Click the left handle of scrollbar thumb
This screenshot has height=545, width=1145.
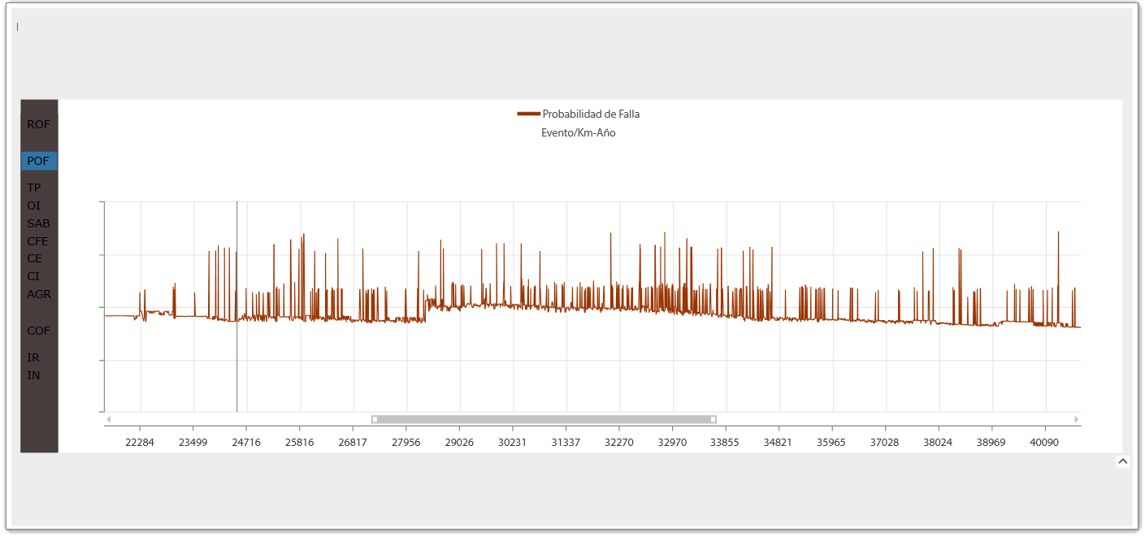(x=375, y=419)
